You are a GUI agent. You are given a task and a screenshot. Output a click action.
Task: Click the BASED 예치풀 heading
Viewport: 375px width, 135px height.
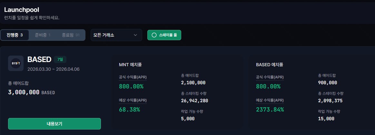click(x=270, y=65)
